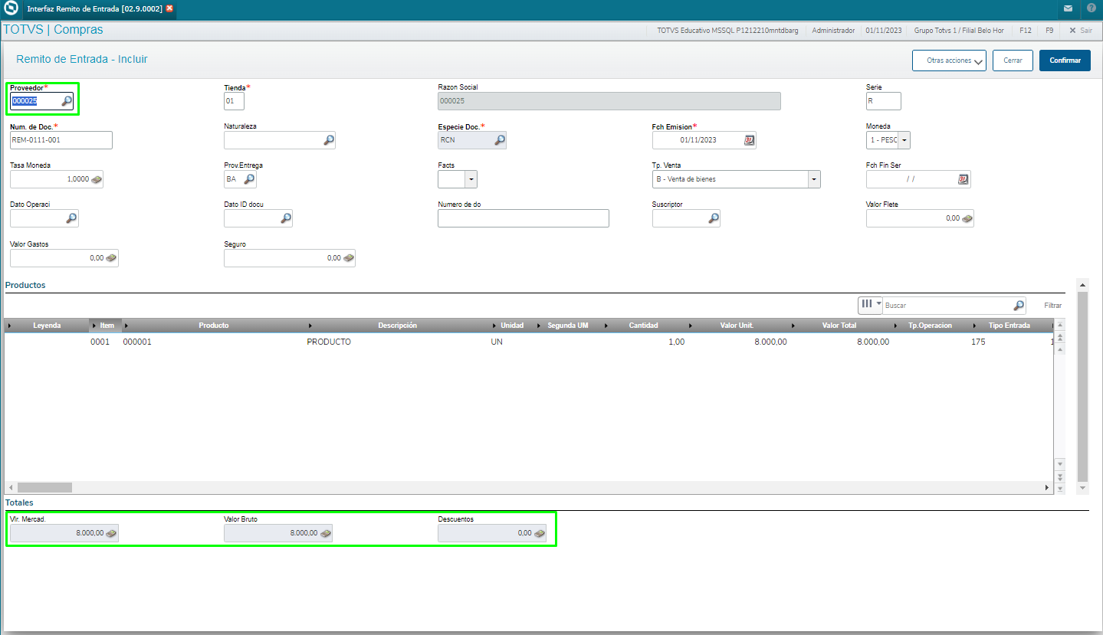Click PRODUCTO description cell

pos(329,342)
